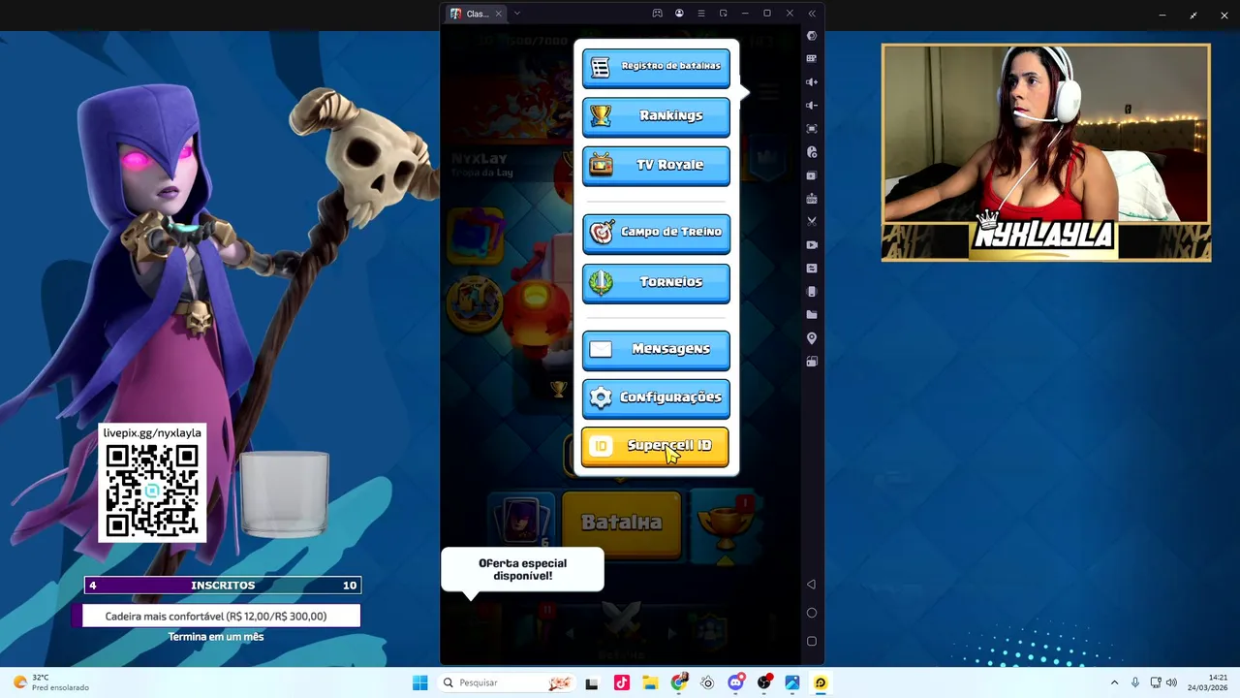Click microphone icon in system tray
Screen dimensions: 1240x698
coord(1135,682)
